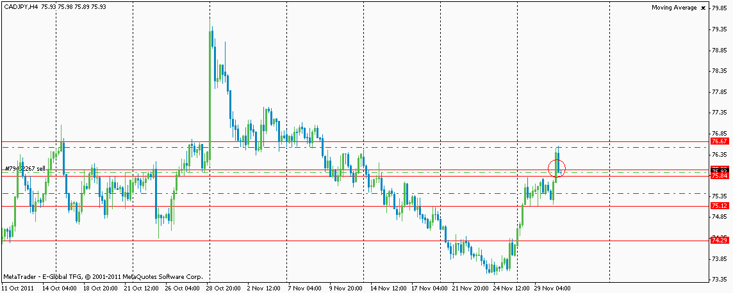
Task: Click the 74.85 value on price scale
Action: pos(719,217)
